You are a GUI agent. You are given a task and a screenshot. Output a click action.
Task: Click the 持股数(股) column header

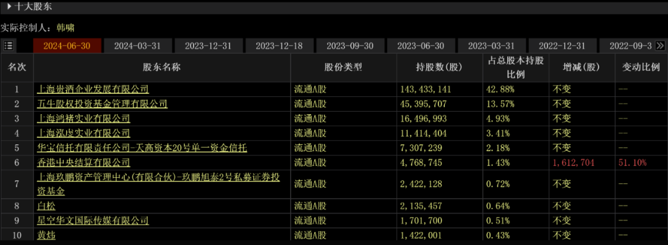point(440,68)
